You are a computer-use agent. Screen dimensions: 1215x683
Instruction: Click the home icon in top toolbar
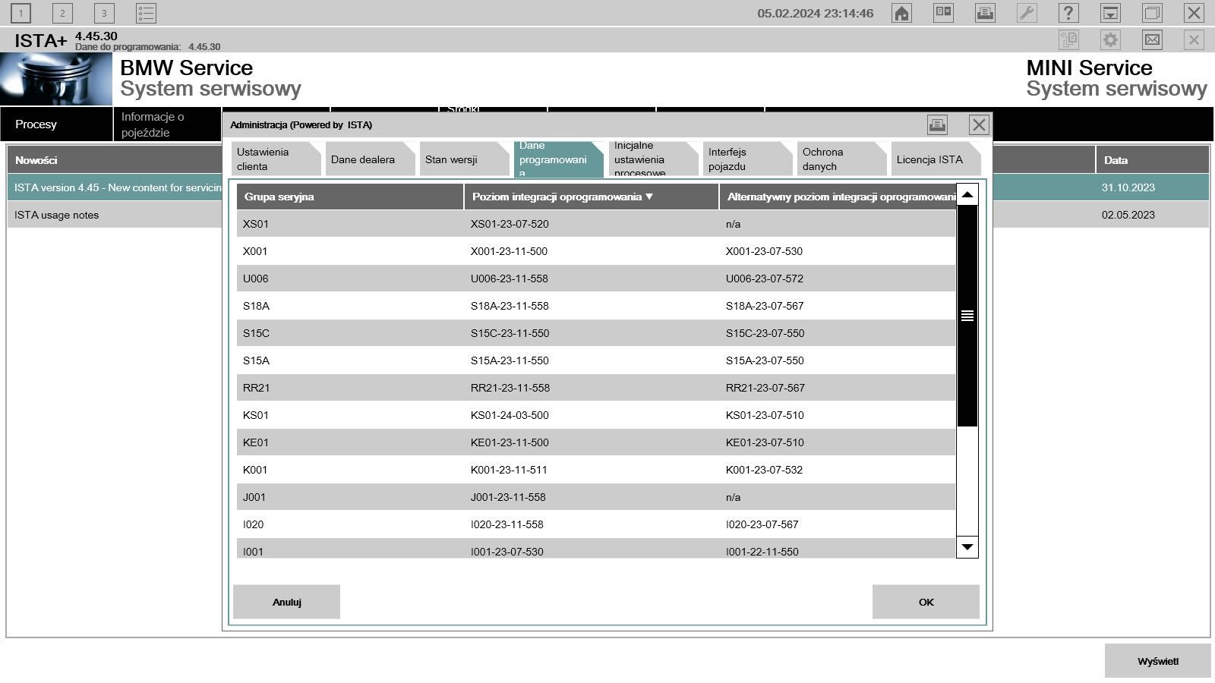(x=901, y=13)
